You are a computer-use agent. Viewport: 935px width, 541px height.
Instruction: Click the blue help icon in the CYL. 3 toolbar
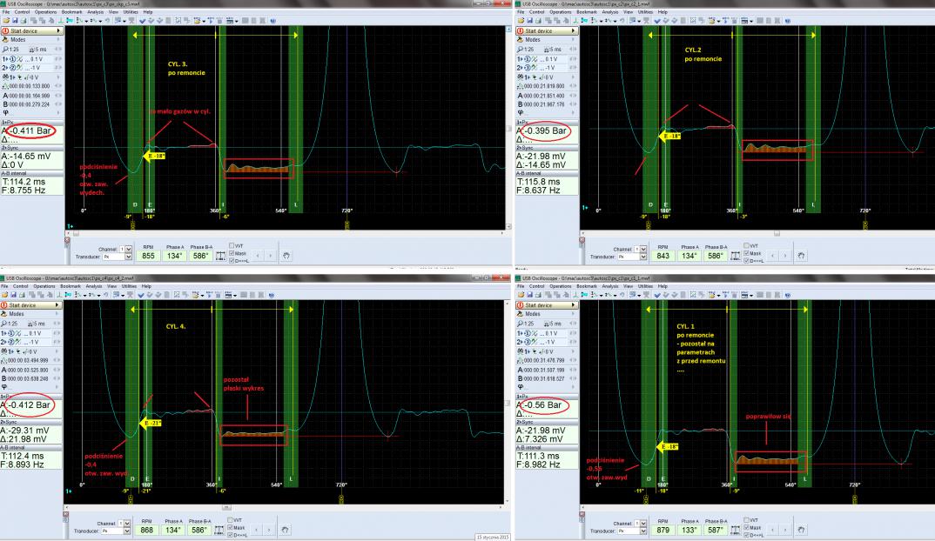click(x=272, y=20)
